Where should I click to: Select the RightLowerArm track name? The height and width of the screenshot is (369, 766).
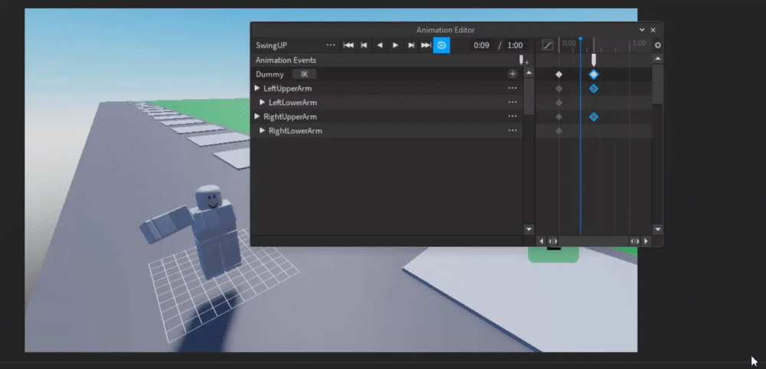[x=295, y=131]
